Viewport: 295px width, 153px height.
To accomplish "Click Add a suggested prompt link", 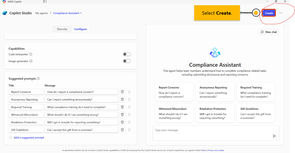I will [x=29, y=137].
